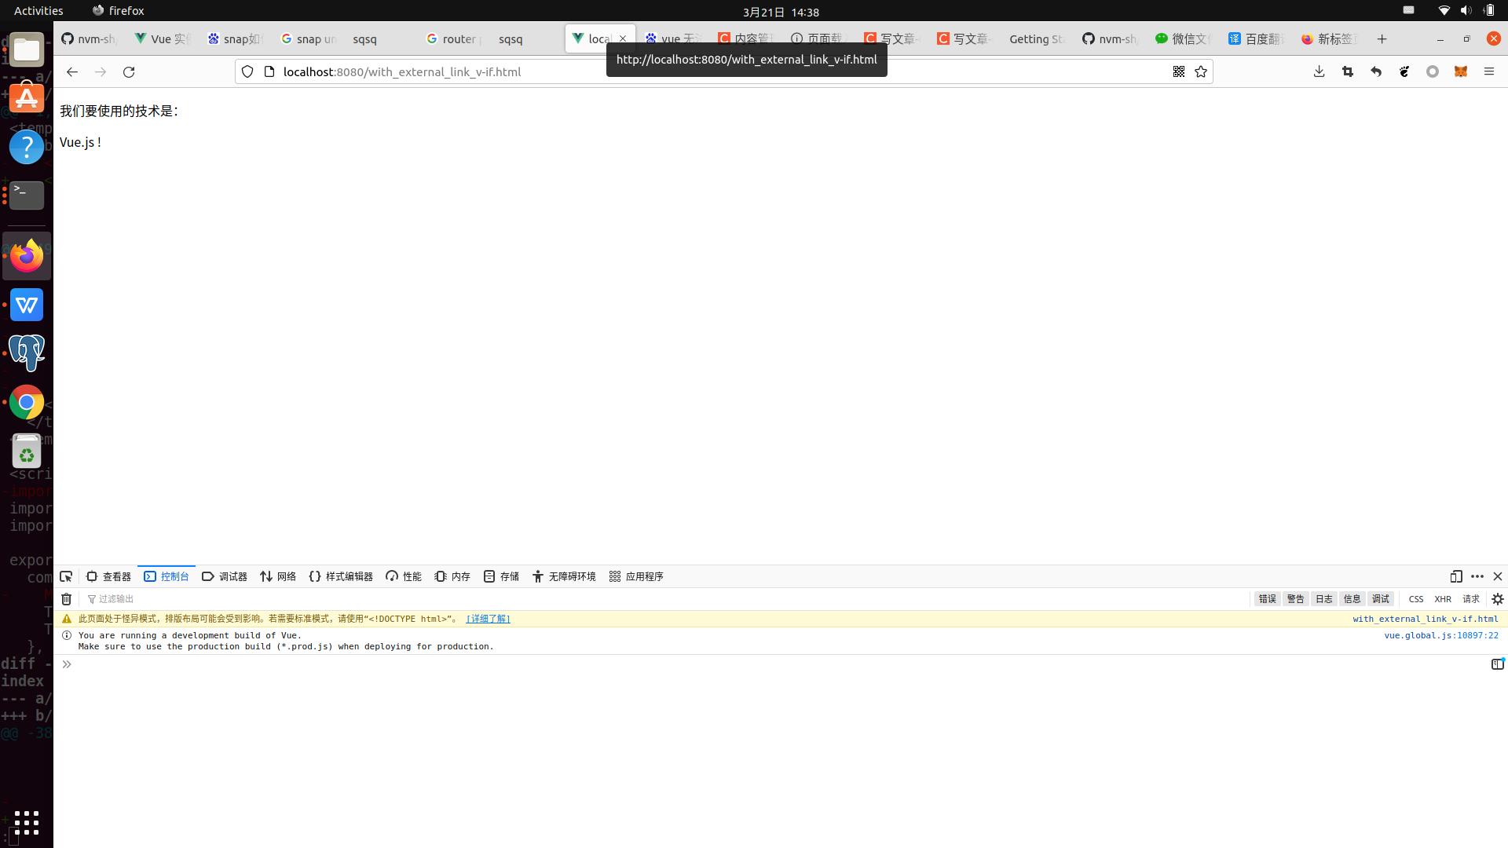Open Firefox hamburger application menu
Screen dimensions: 1508x848
1489,71
